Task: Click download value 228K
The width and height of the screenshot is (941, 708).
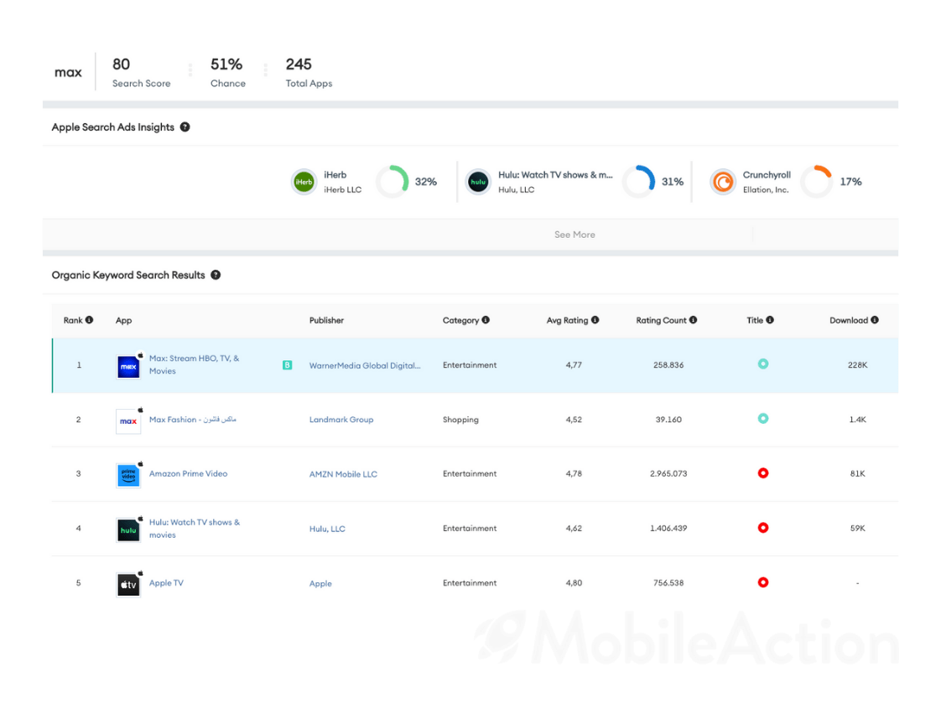Action: tap(857, 364)
